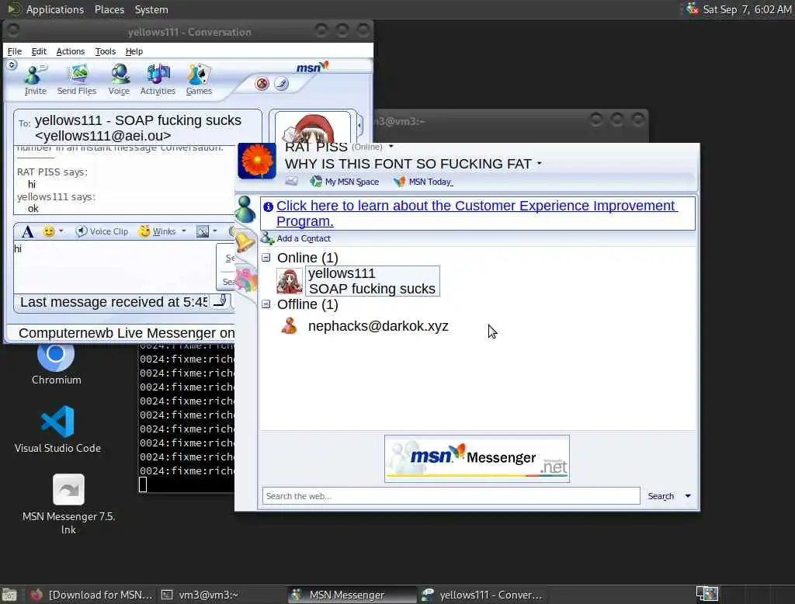Open the Actions menu
The height and width of the screenshot is (604, 795).
coord(71,51)
